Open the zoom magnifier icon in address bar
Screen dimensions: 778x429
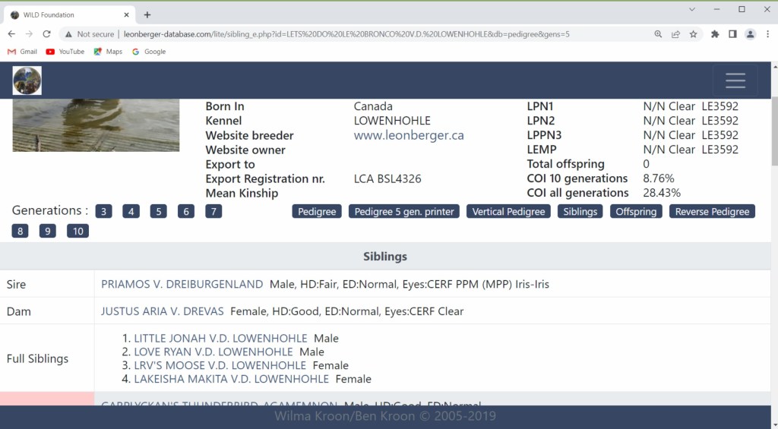pos(658,34)
